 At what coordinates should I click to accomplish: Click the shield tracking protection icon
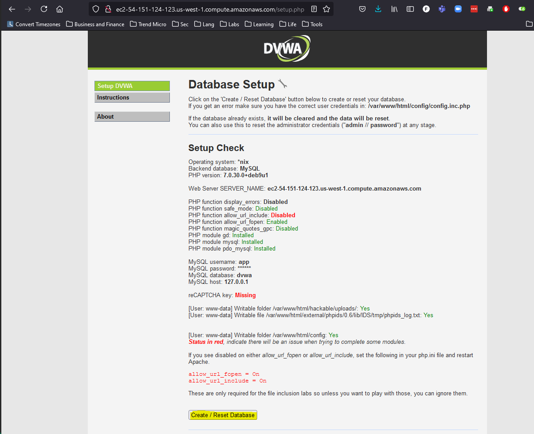pyautogui.click(x=96, y=9)
